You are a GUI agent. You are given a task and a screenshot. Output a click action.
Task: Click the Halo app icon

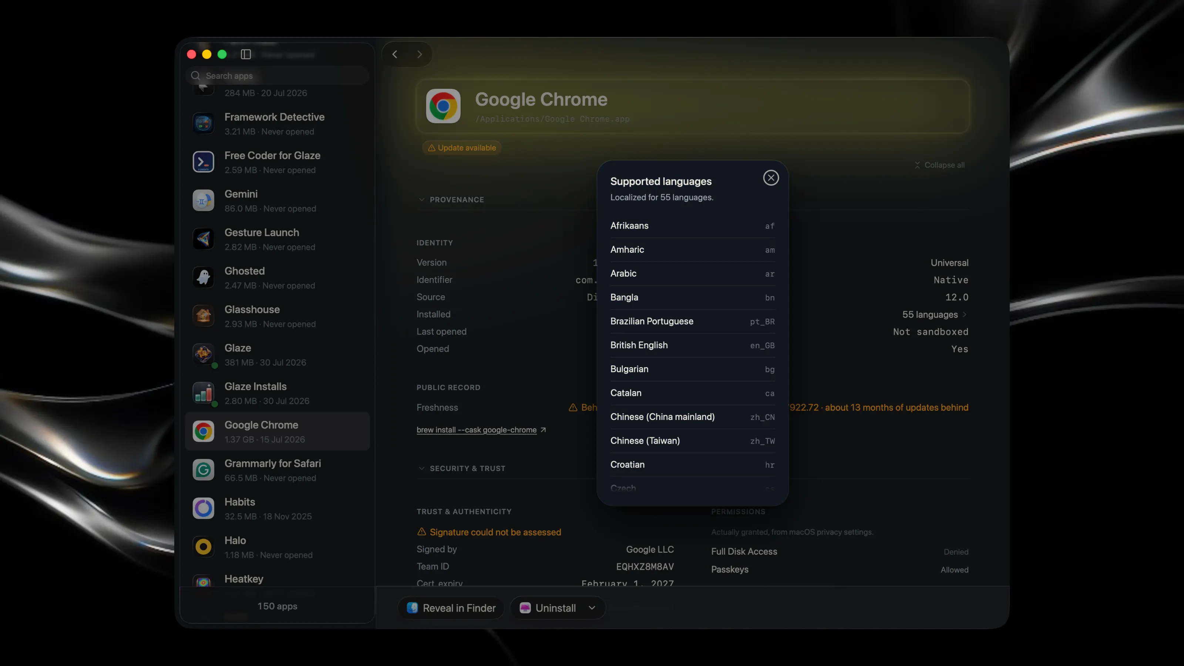[203, 547]
